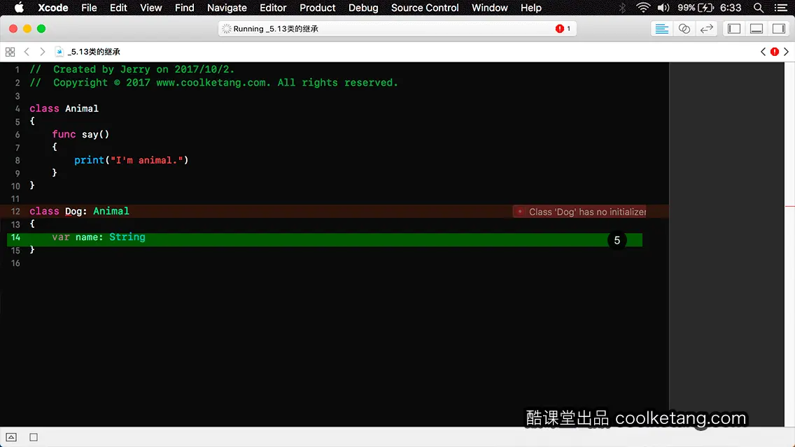Click on 'class Animal' declaration
Image resolution: width=795 pixels, height=447 pixels.
pos(64,108)
